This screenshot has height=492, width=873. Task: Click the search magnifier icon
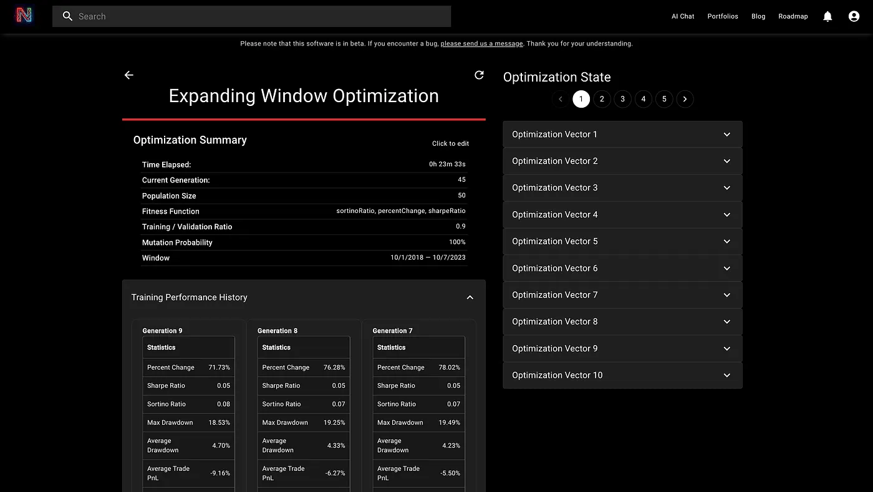68,16
